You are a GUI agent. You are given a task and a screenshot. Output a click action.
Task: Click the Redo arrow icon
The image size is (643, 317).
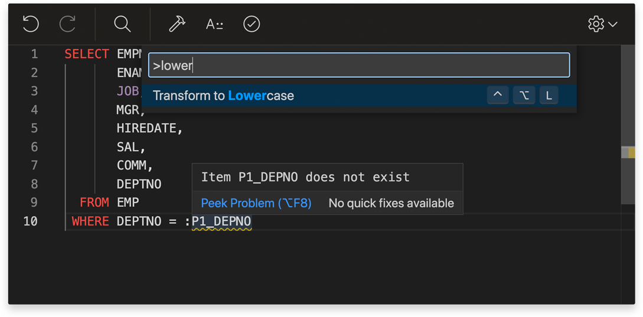(68, 24)
